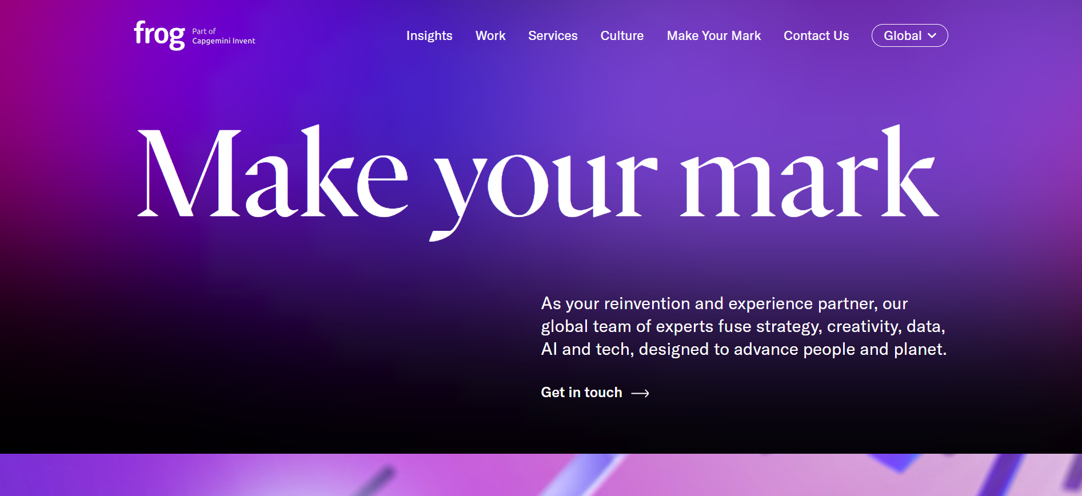Click the word "mark" in the large headline
Screen dimensions: 1082x496
(x=809, y=174)
